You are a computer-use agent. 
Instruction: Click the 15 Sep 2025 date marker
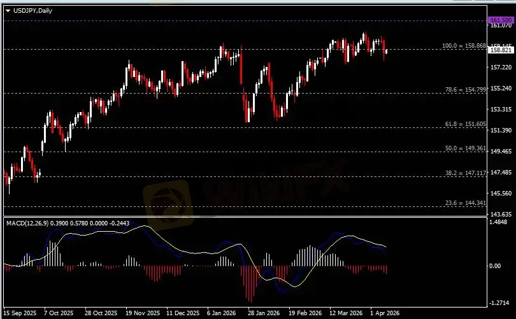[x=18, y=313]
